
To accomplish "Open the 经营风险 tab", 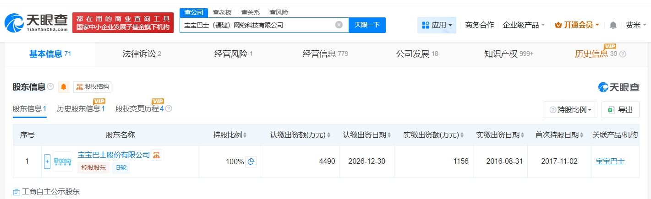I will click(233, 54).
